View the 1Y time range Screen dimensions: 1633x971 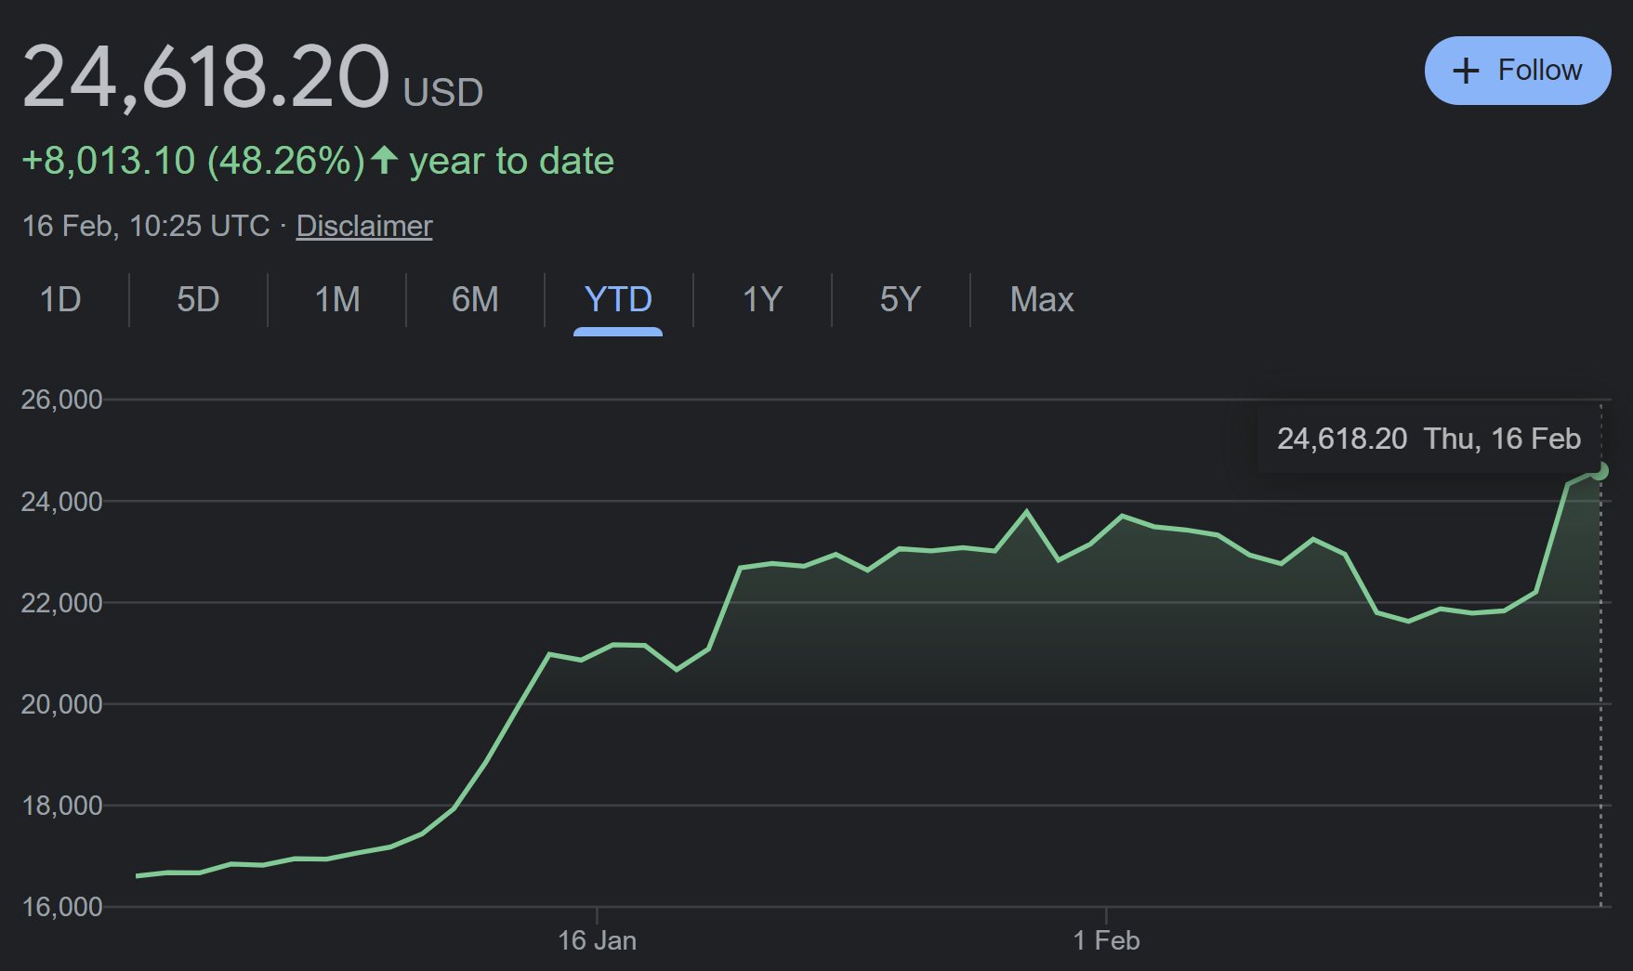coord(762,300)
